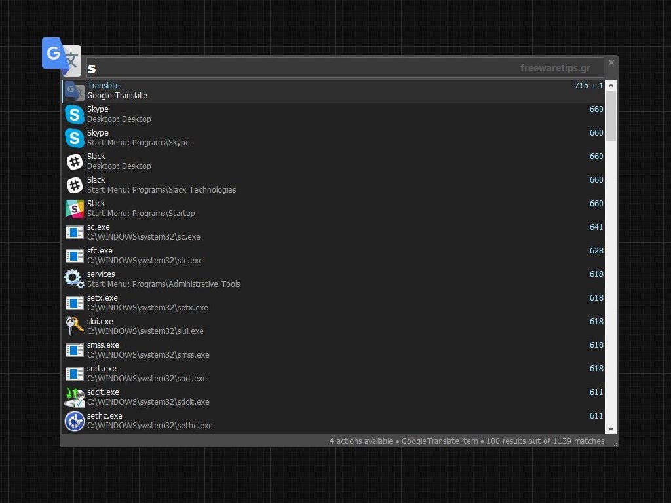The width and height of the screenshot is (671, 503).
Task: Click the Skype icon for the Desktop entry
Action: tap(75, 114)
